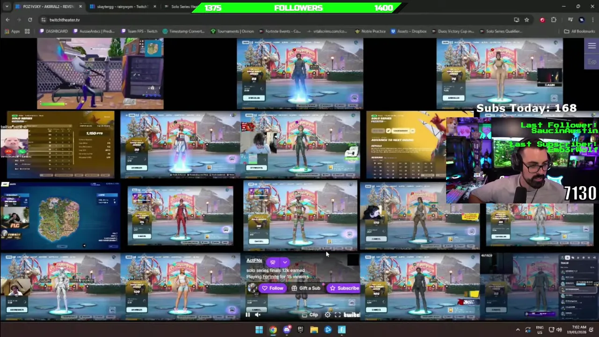The image size is (599, 337).
Task: Click the purple icon beside ActFNx name
Action: pyautogui.click(x=273, y=262)
